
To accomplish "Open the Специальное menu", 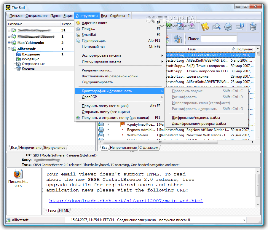I will [x=36, y=16].
